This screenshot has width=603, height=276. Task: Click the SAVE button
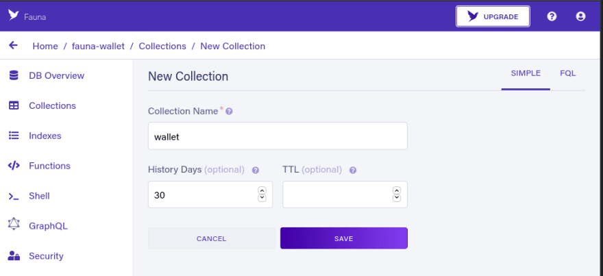(x=344, y=238)
